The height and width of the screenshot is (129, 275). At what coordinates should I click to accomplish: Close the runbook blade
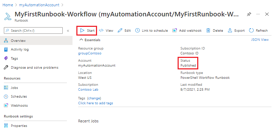267,14
